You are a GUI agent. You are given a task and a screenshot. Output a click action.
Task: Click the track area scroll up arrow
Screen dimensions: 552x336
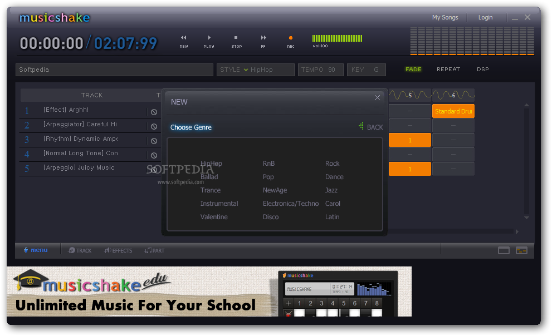pos(526,105)
